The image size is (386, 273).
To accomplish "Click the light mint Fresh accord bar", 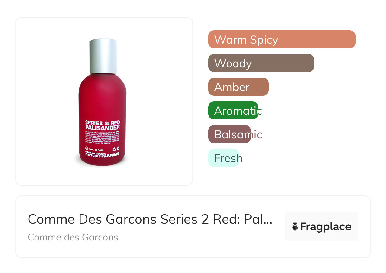I will coord(223,158).
